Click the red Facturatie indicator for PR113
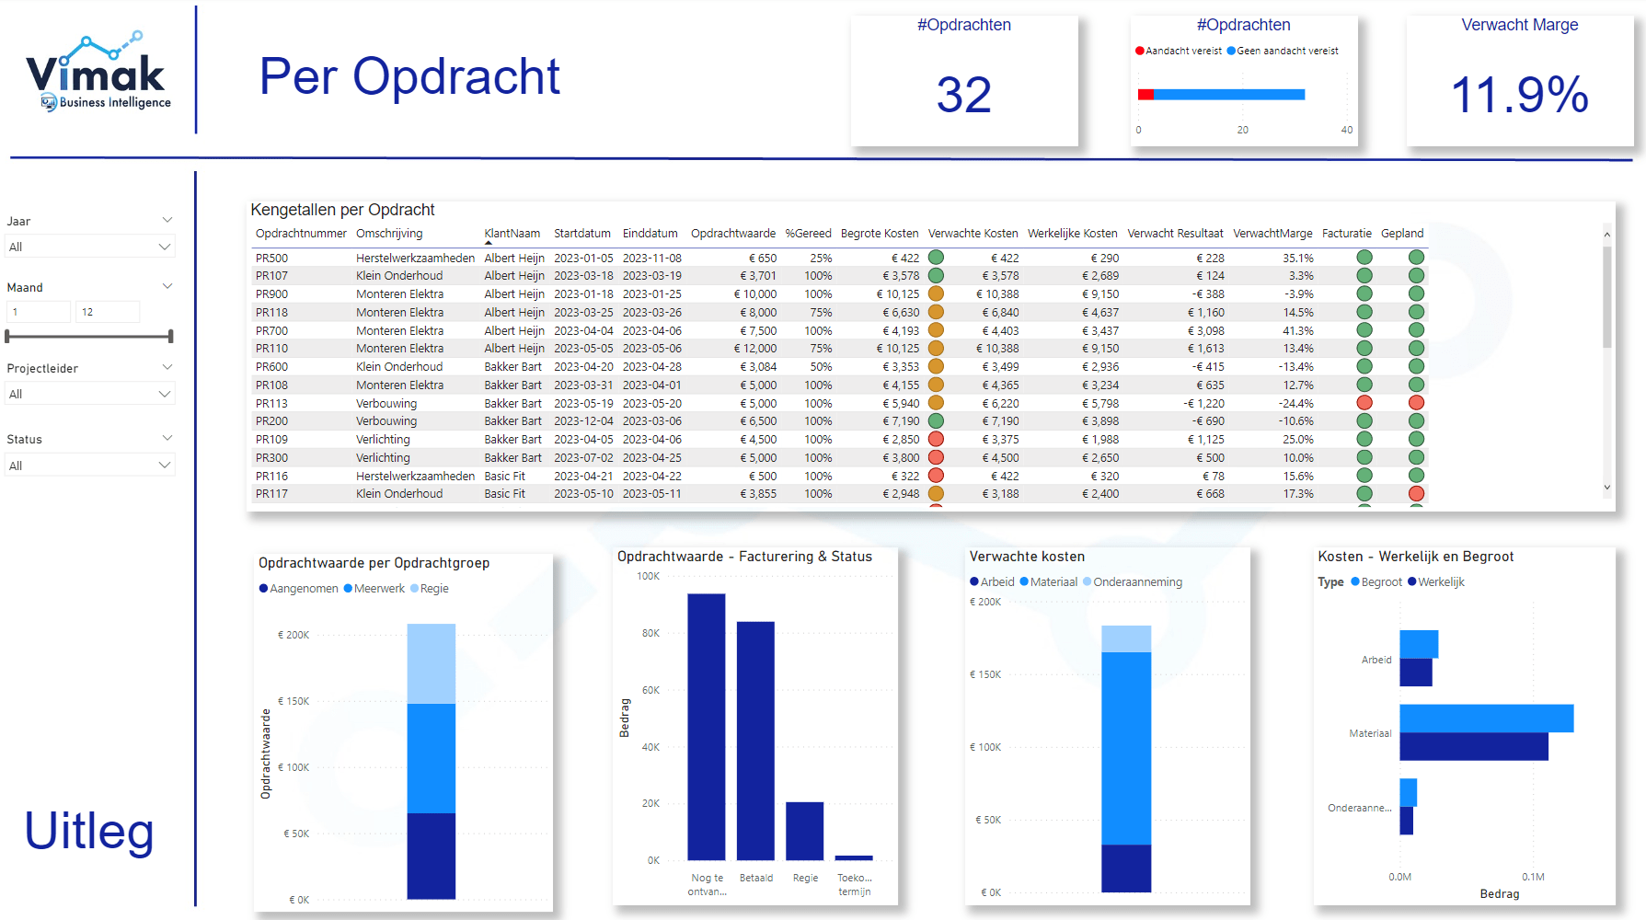The image size is (1646, 920). click(x=1363, y=403)
